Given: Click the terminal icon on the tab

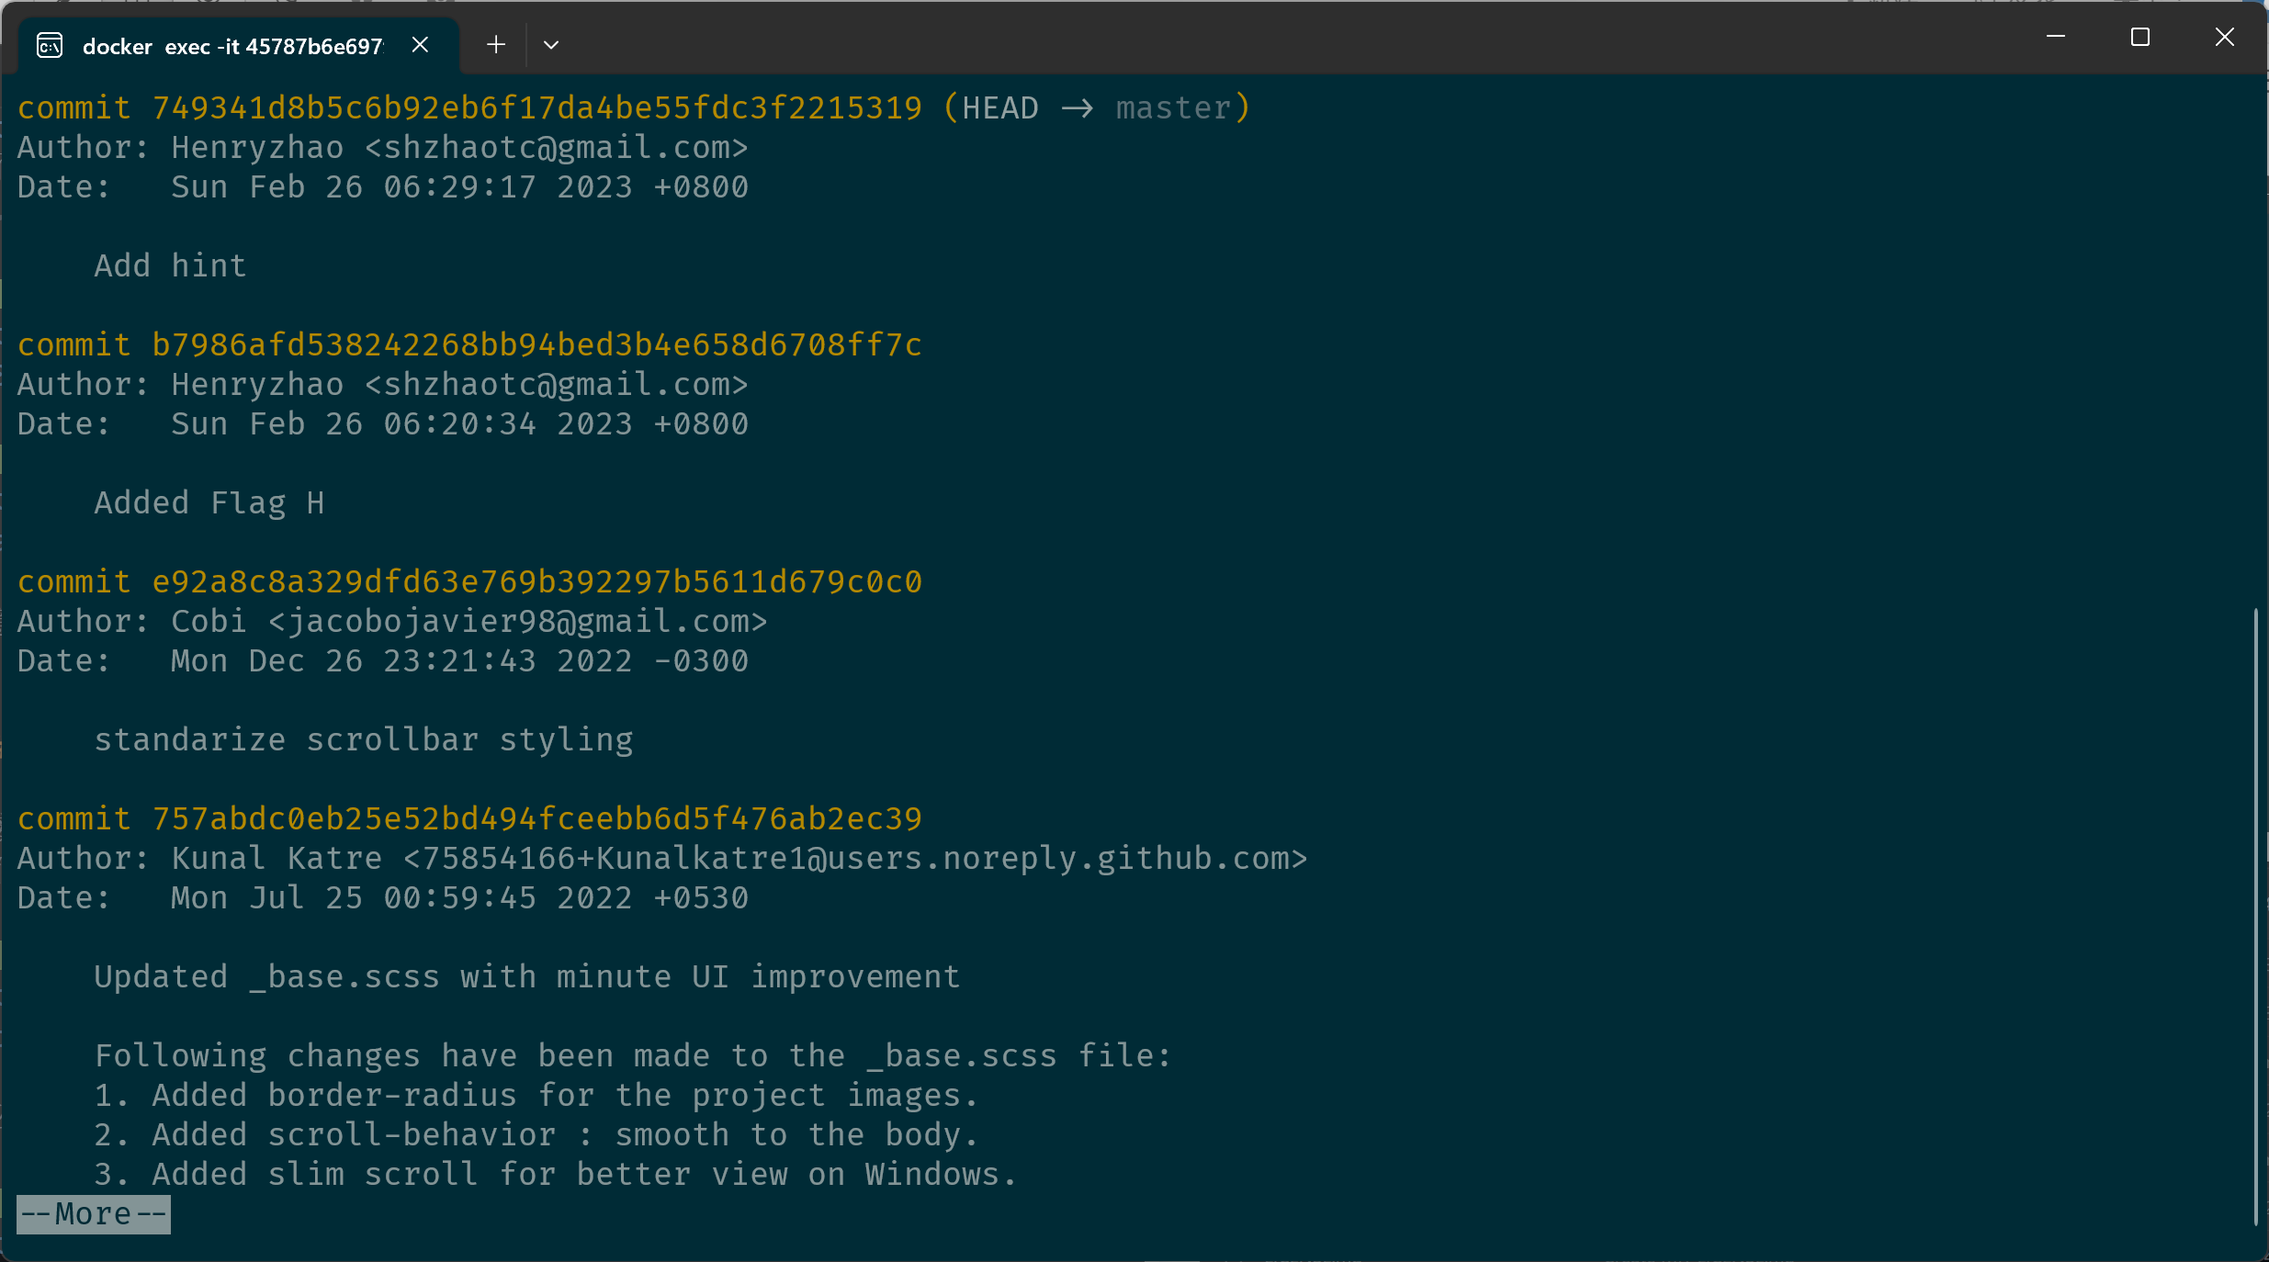Looking at the screenshot, I should 50,45.
